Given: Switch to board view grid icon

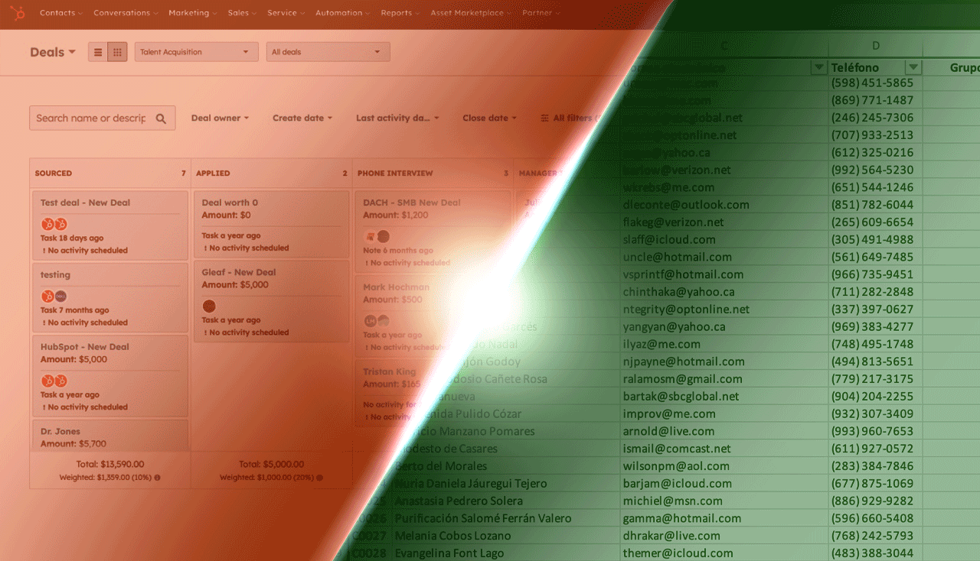Looking at the screenshot, I should pyautogui.click(x=117, y=52).
